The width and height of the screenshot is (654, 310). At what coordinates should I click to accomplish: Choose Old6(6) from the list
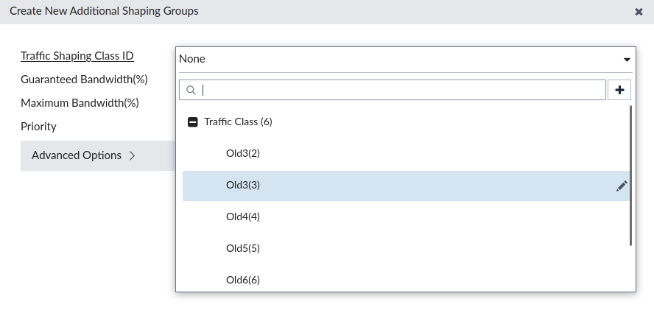point(243,280)
